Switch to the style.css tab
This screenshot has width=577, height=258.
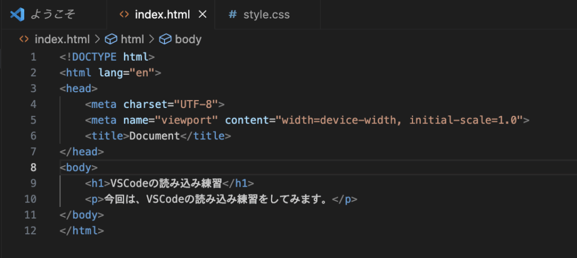(267, 15)
